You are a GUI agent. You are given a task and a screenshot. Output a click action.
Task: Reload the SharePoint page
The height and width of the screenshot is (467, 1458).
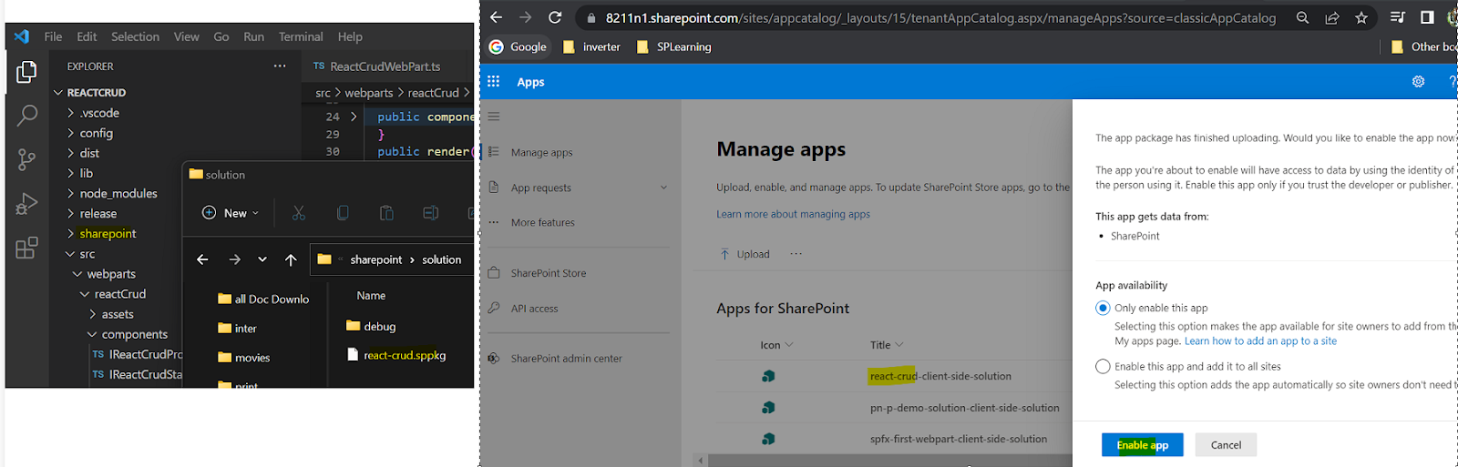(555, 17)
